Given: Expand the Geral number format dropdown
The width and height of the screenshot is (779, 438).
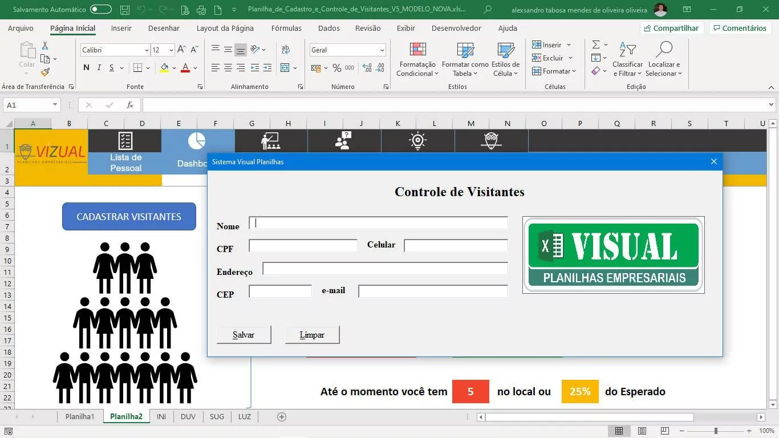Looking at the screenshot, I should [x=382, y=50].
